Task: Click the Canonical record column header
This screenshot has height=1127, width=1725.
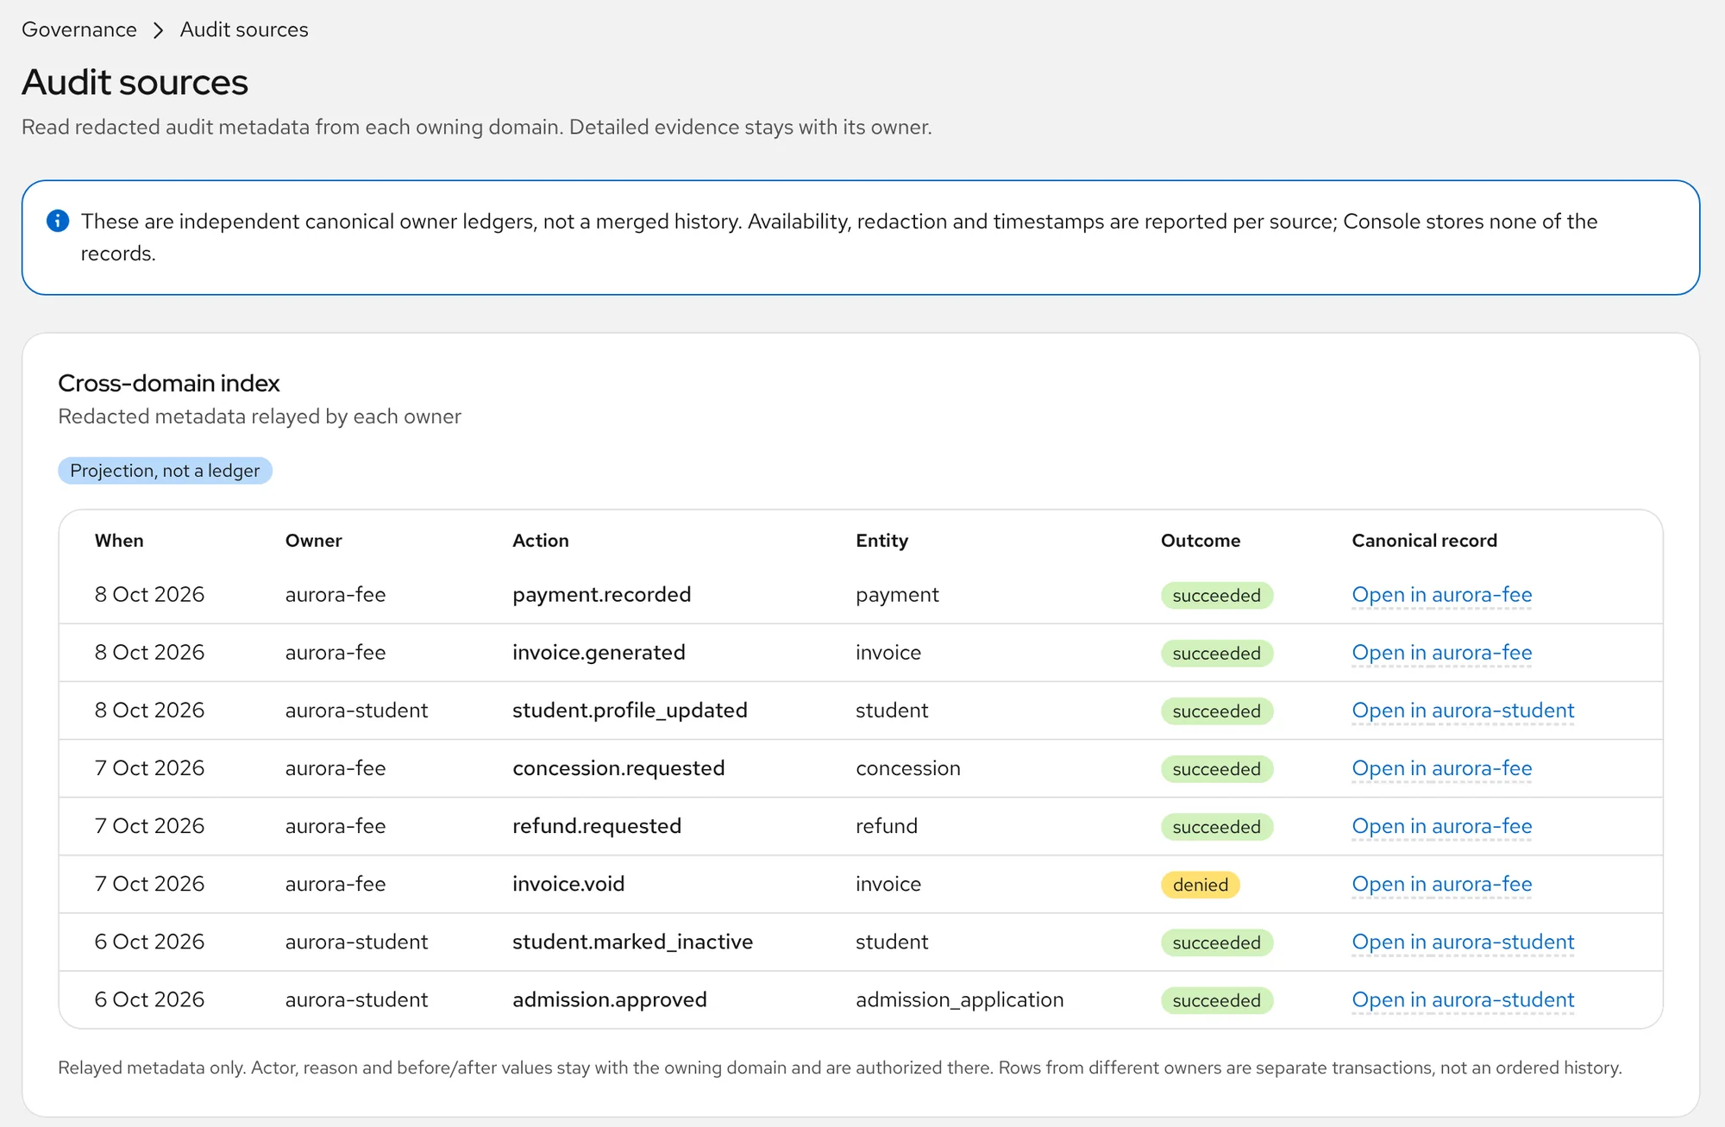Action: pos(1424,541)
